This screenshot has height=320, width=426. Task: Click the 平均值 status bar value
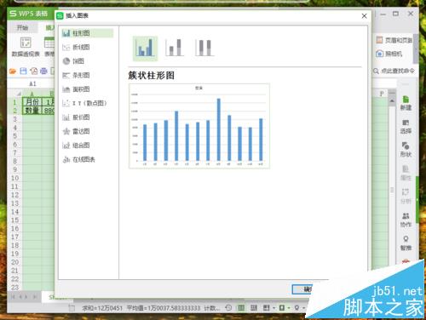pyautogui.click(x=164, y=308)
